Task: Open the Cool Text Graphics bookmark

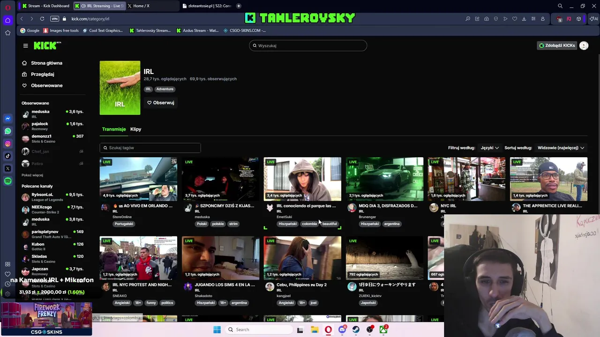Action: (x=102, y=30)
